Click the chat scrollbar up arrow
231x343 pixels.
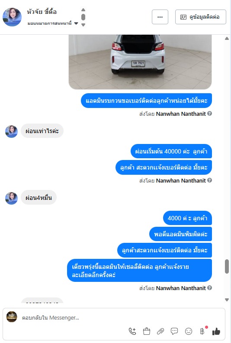click(227, 39)
